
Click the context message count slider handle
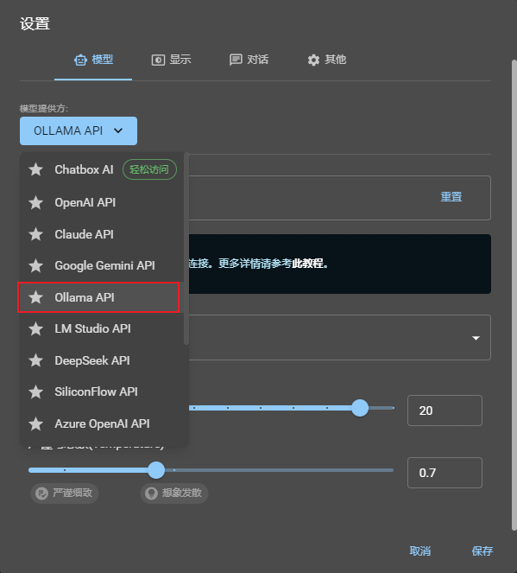coord(360,408)
